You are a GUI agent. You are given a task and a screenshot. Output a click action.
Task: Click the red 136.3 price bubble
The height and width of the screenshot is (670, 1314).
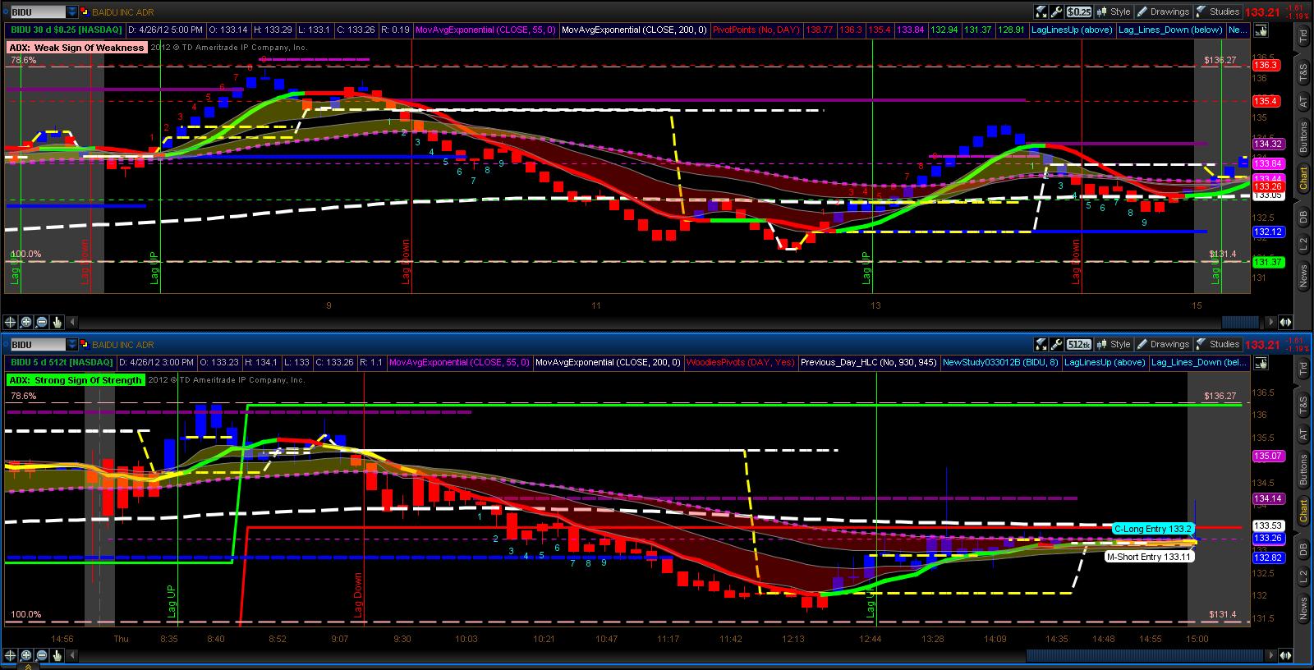[x=1266, y=65]
